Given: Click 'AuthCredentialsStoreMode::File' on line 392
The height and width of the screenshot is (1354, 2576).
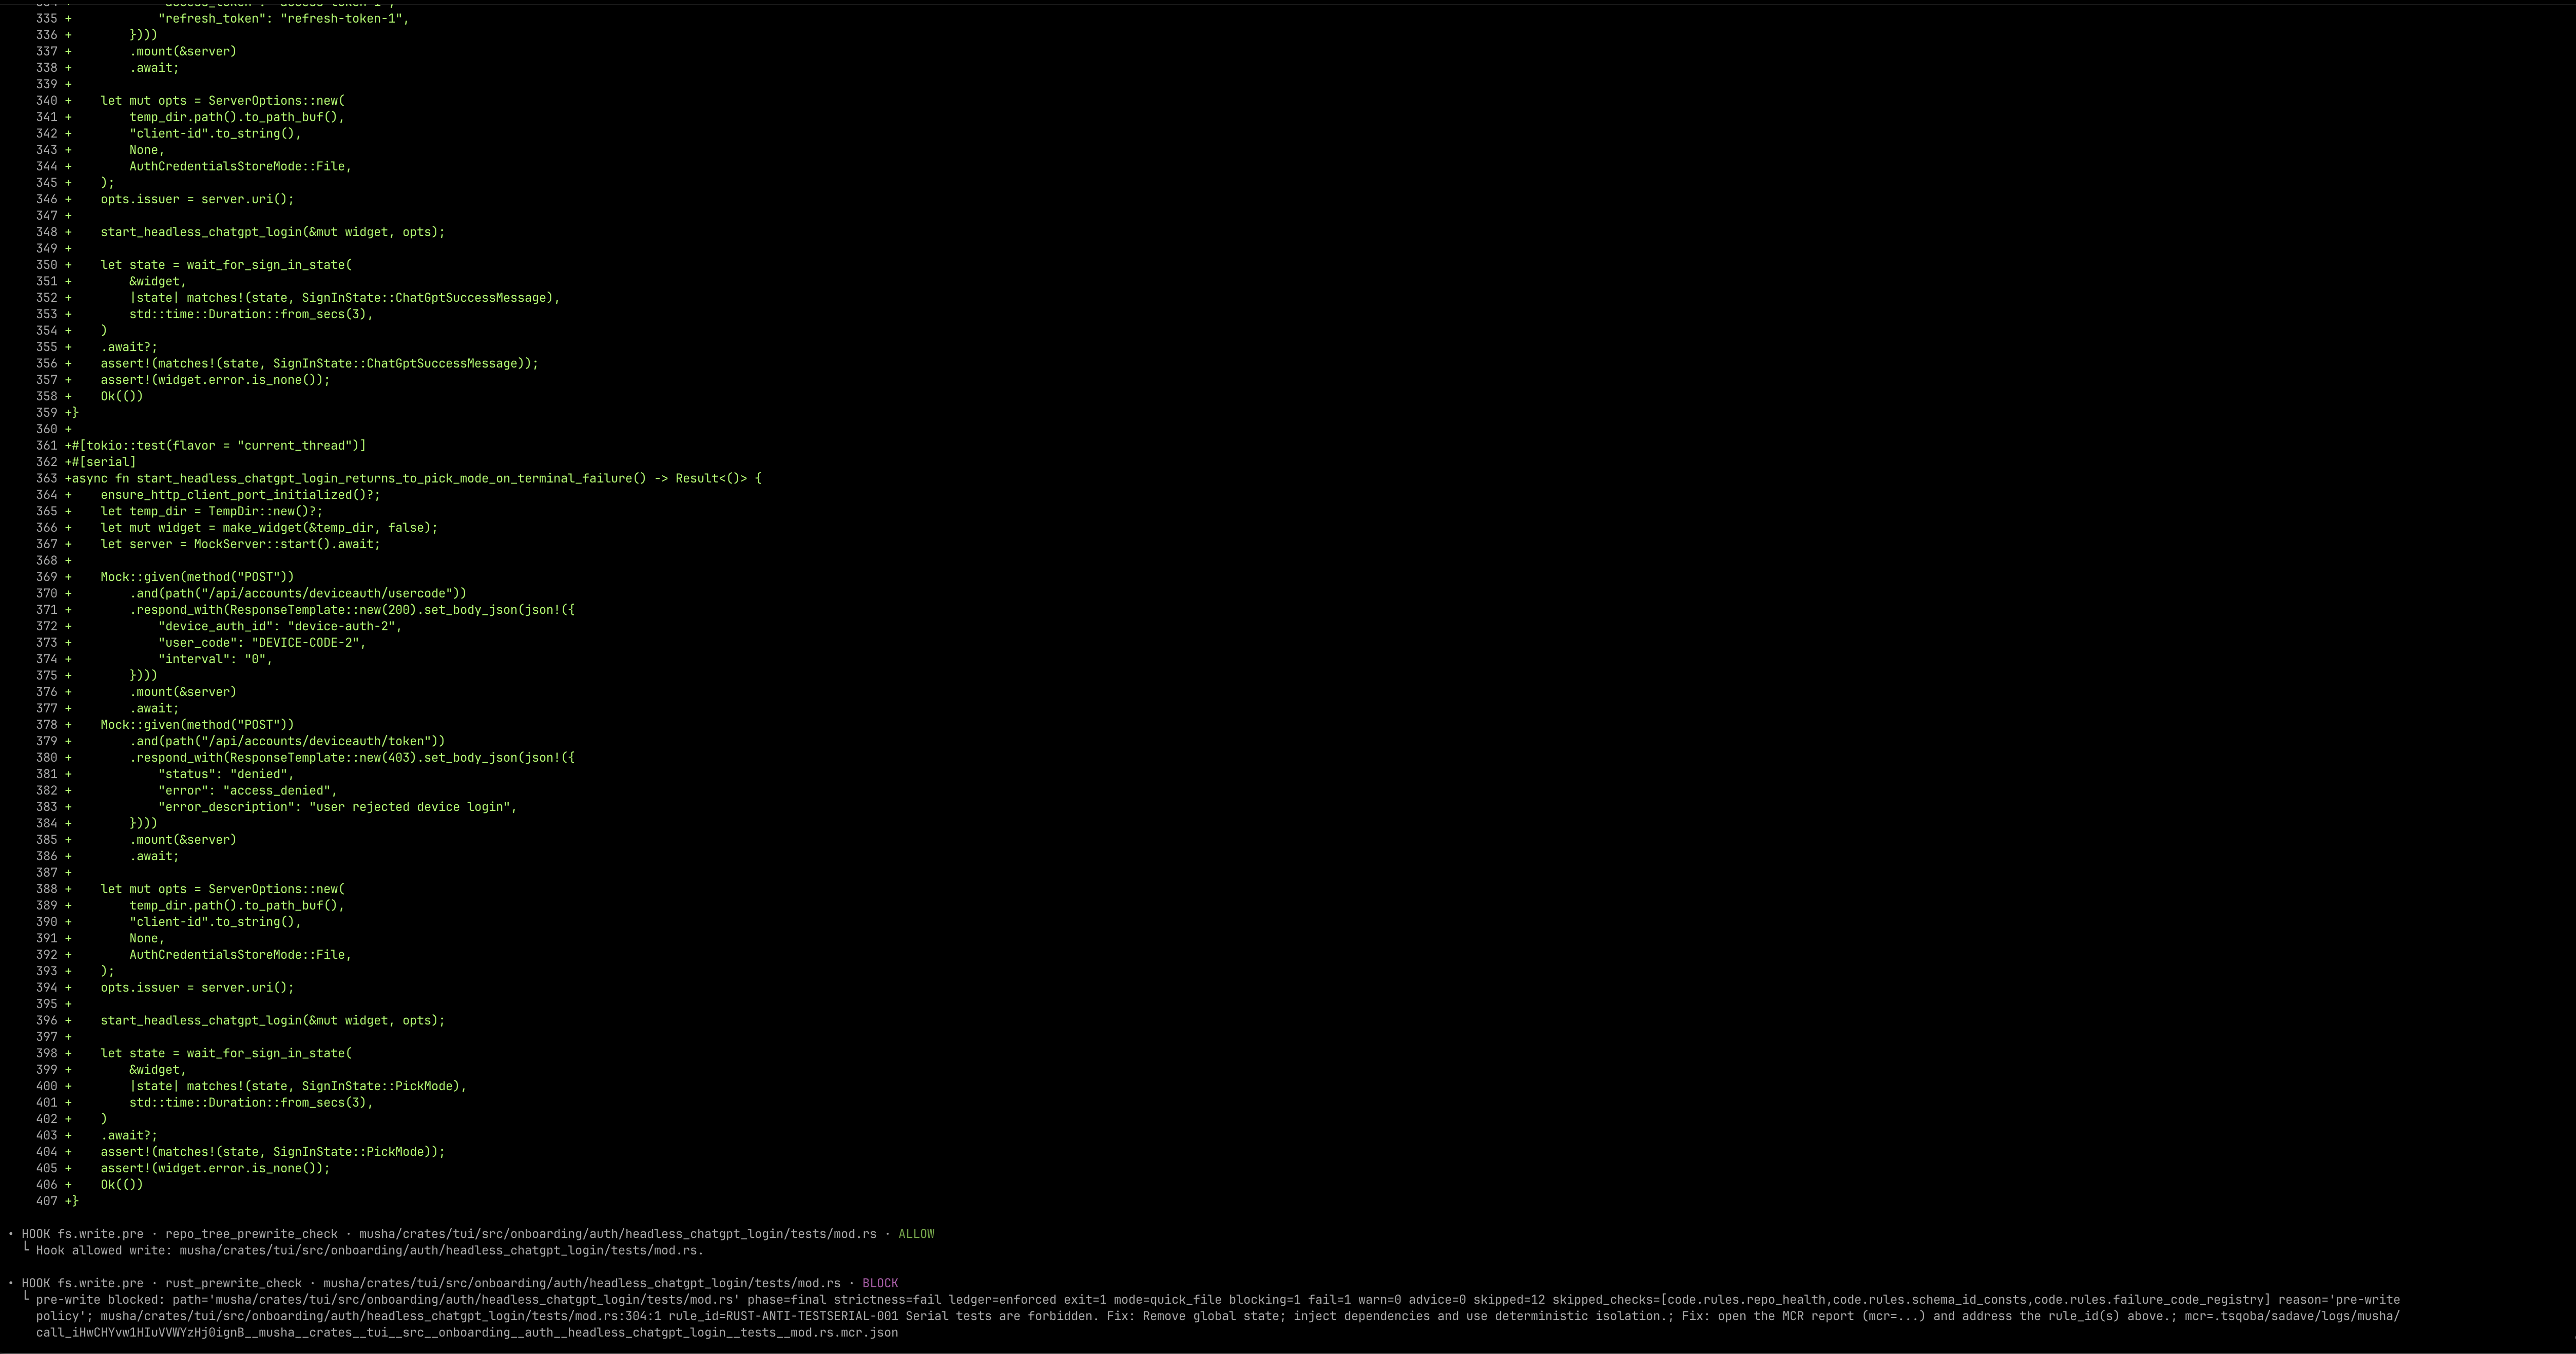Looking at the screenshot, I should pos(237,955).
